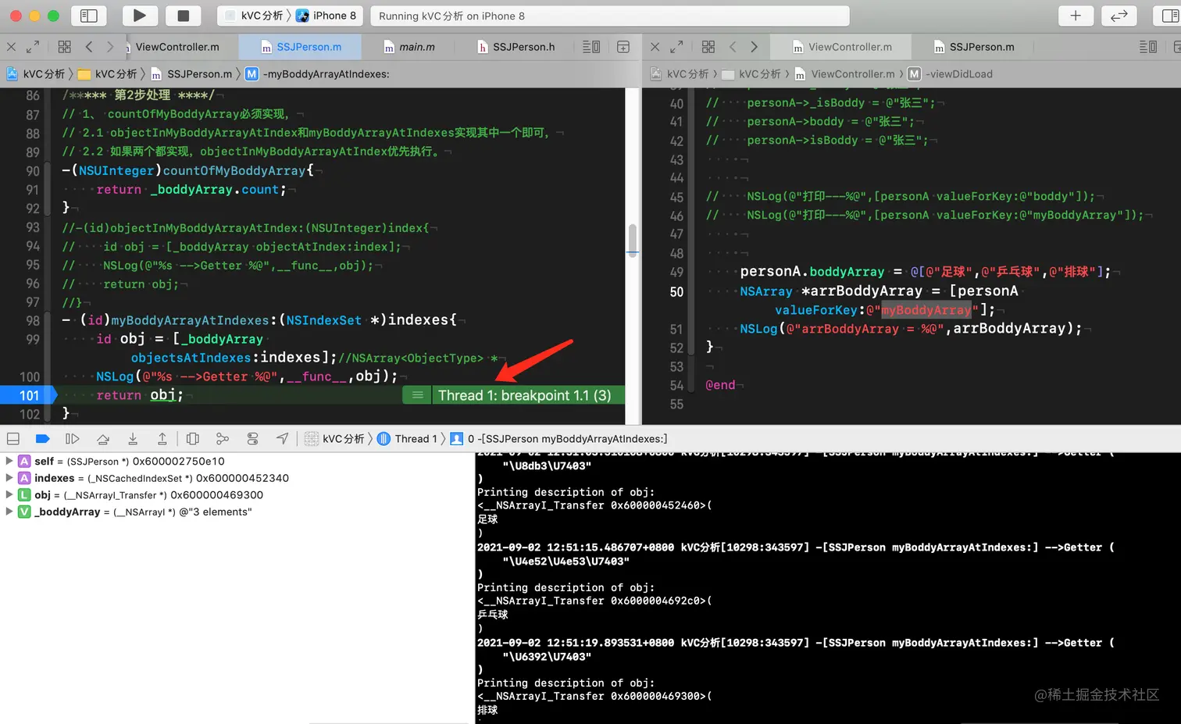Expand the indexes variable
The width and height of the screenshot is (1181, 724).
[x=9, y=478]
